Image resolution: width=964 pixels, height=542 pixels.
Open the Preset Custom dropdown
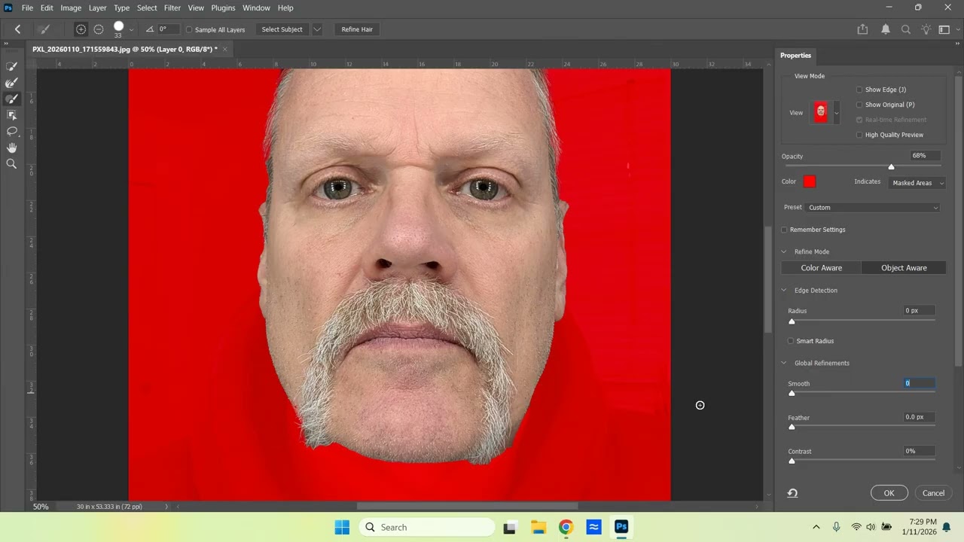[x=873, y=207]
